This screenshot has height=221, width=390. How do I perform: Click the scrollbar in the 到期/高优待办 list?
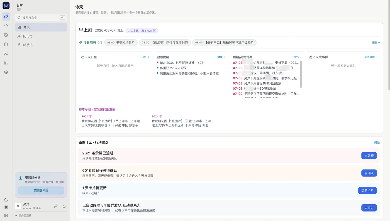301,74
